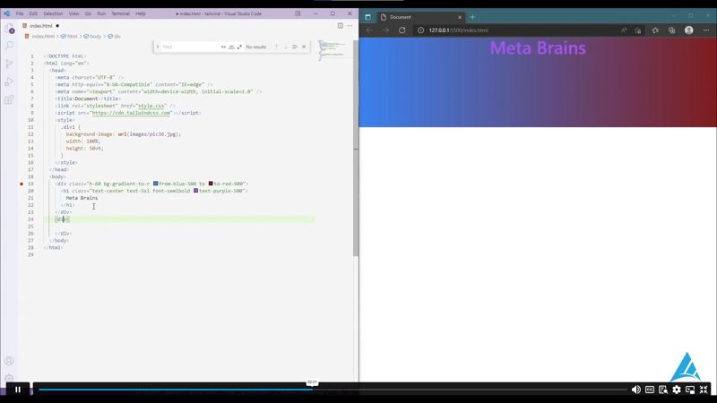The image size is (717, 403).
Task: Open the View menu in VS Code
Action: click(74, 13)
